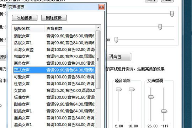Select the highlighted 正式女声 template row
This screenshot has height=128, width=192.
(54, 70)
